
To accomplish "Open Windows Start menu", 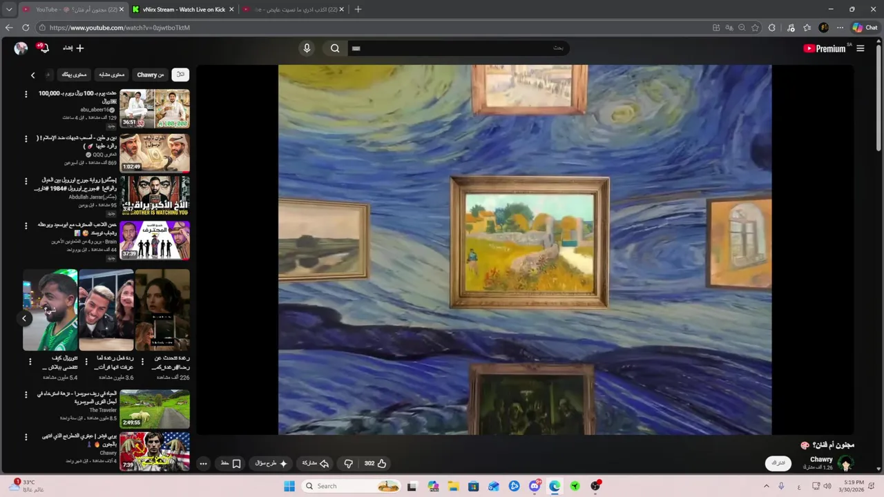I will pos(289,486).
